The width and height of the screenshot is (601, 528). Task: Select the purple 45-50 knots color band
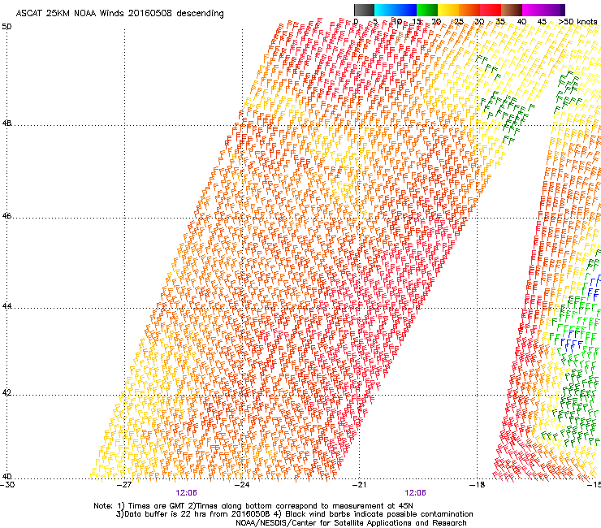pyautogui.click(x=554, y=10)
